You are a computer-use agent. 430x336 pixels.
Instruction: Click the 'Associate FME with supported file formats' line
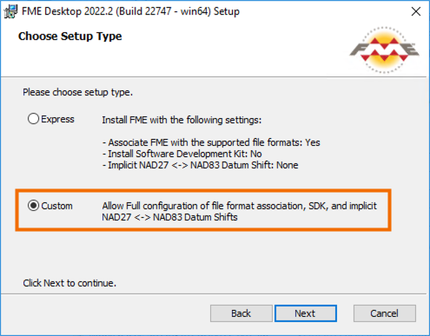click(x=211, y=142)
